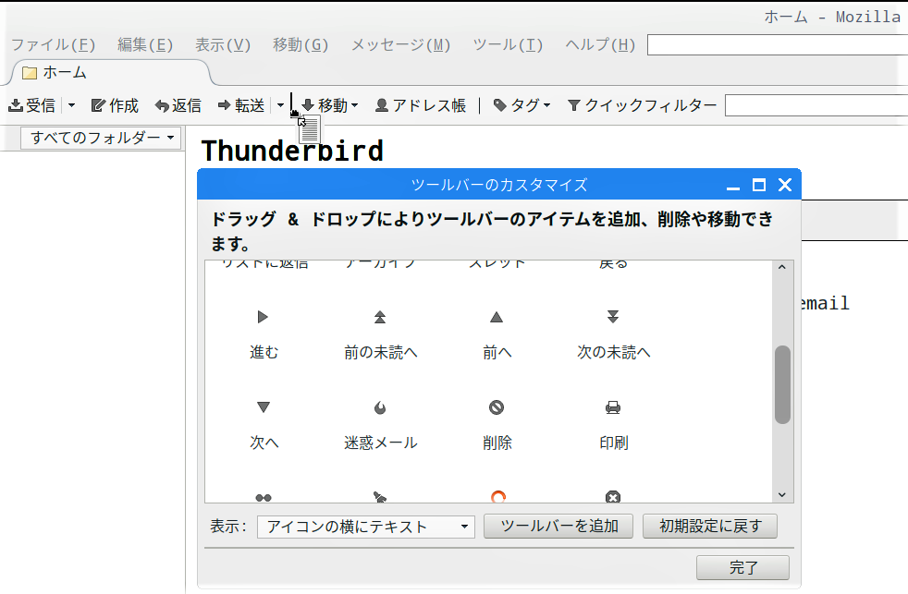
Task: Open the ツール(T) menu
Action: pyautogui.click(x=508, y=44)
